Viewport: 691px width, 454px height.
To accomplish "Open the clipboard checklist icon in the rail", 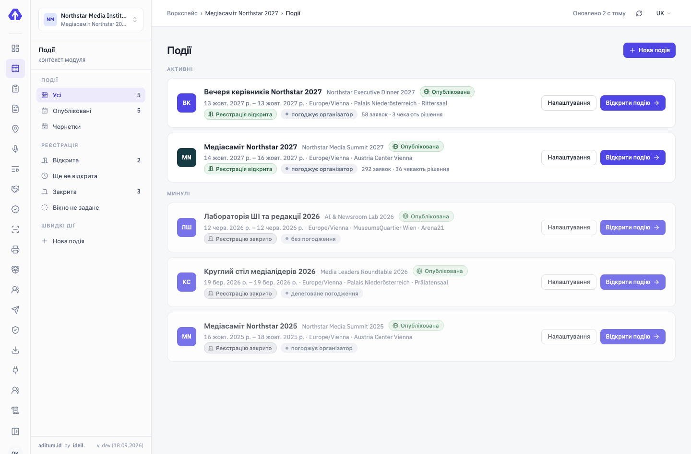I will (15, 89).
